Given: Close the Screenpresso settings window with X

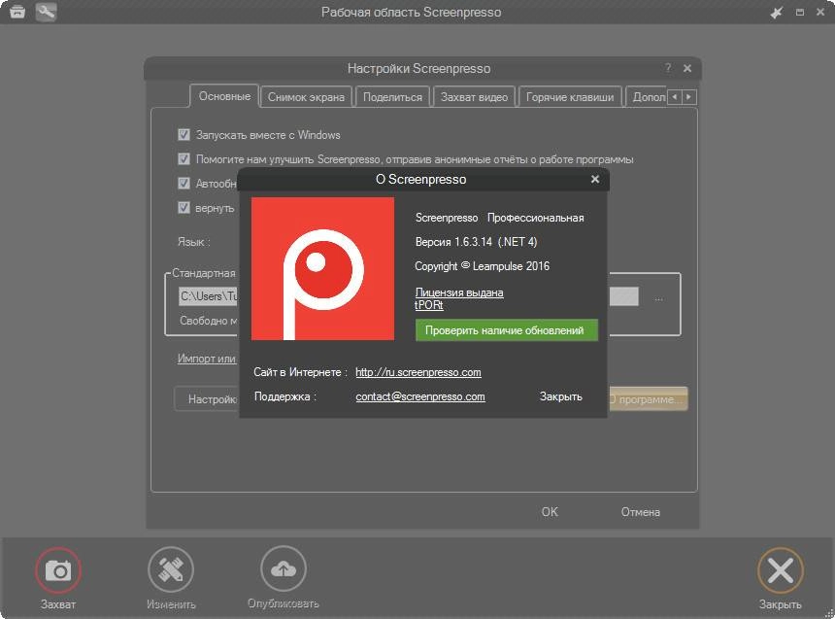Looking at the screenshot, I should point(687,68).
